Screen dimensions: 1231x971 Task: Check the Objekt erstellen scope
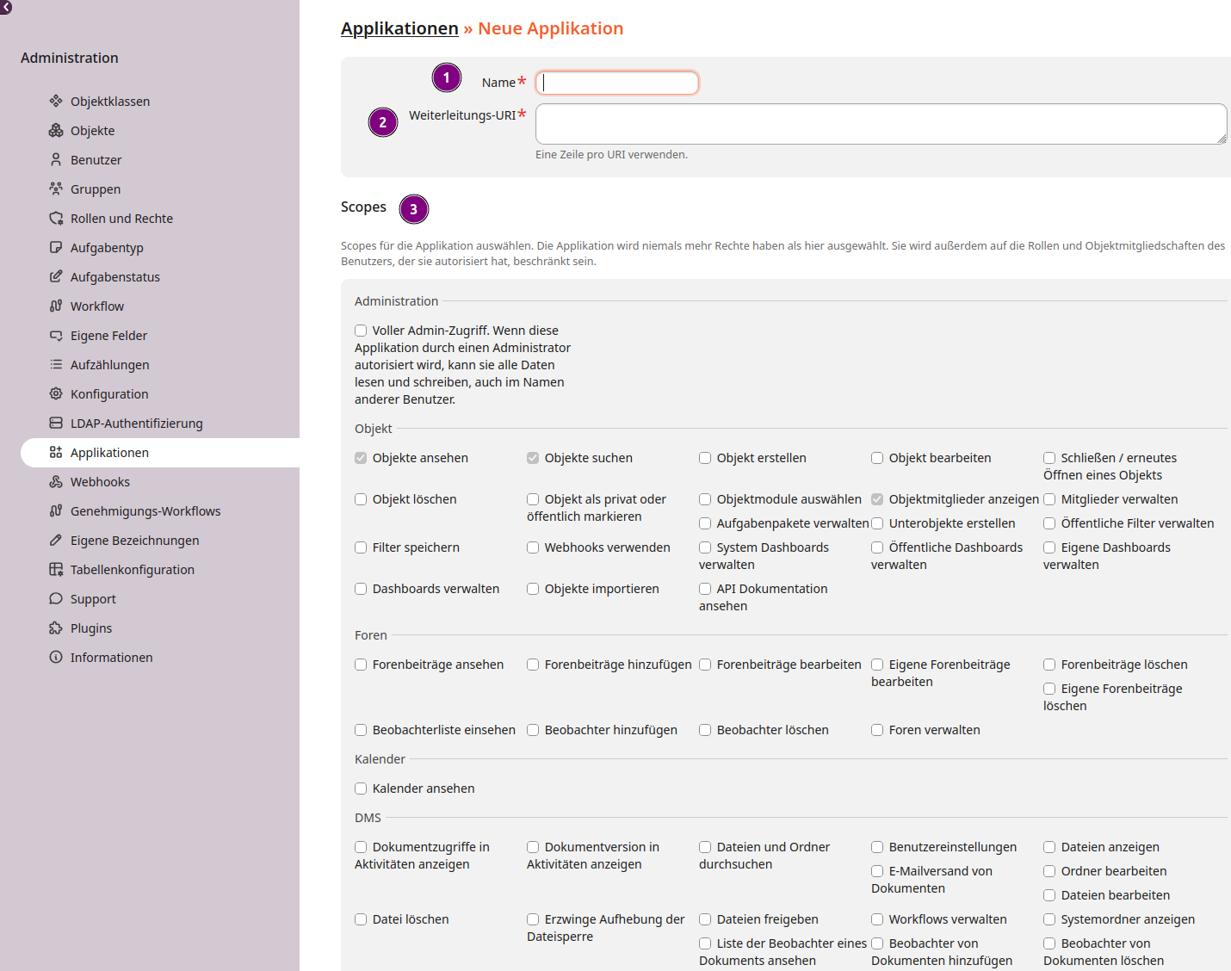point(705,458)
